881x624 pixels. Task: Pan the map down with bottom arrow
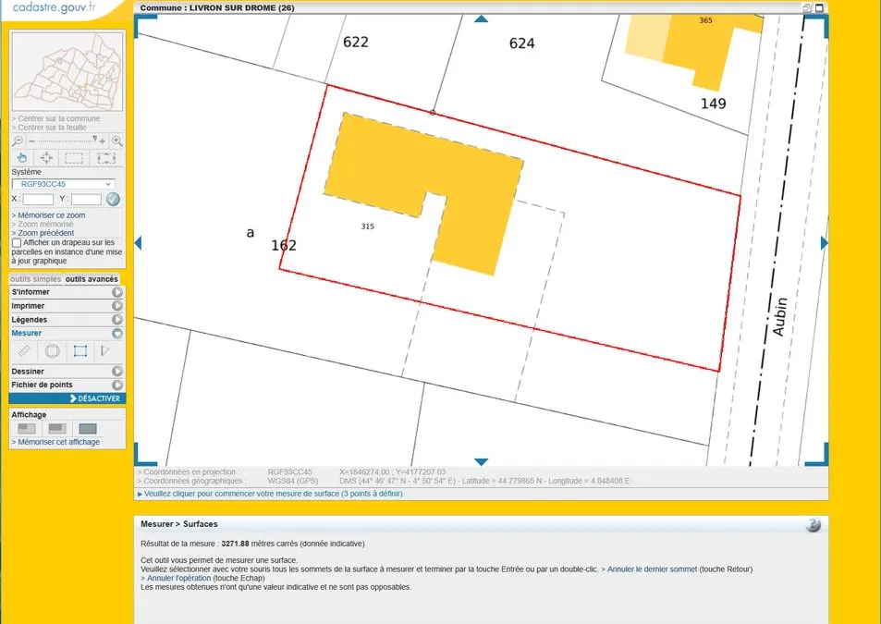[481, 461]
